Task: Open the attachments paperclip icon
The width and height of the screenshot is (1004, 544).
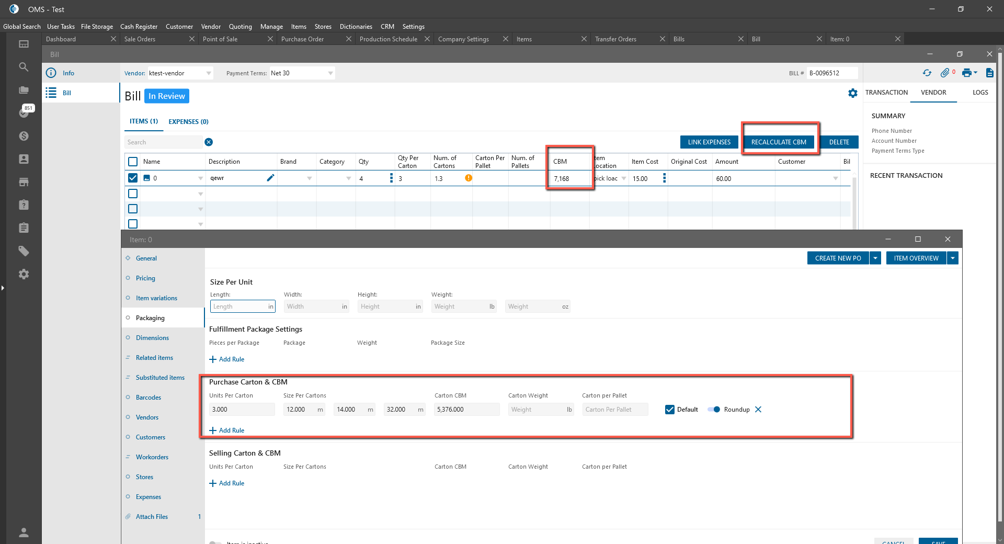Action: 944,73
